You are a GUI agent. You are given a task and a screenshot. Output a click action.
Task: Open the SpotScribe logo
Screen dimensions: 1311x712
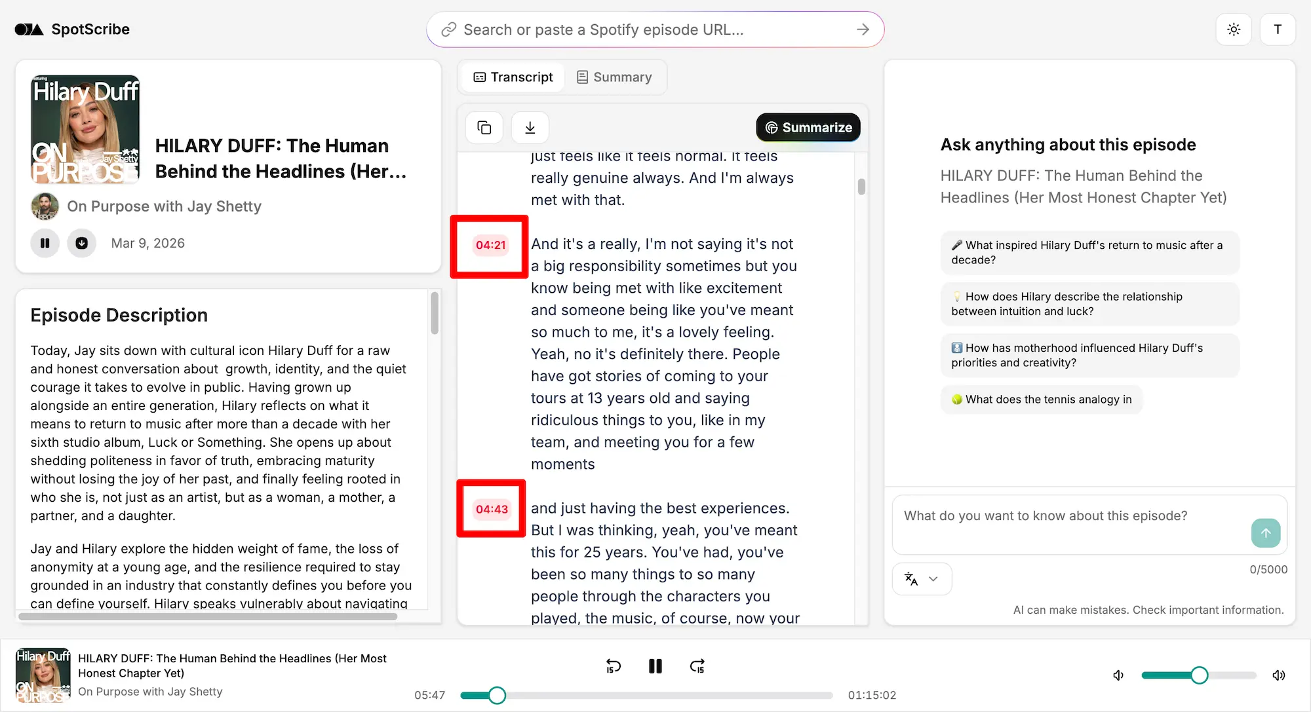tap(71, 29)
